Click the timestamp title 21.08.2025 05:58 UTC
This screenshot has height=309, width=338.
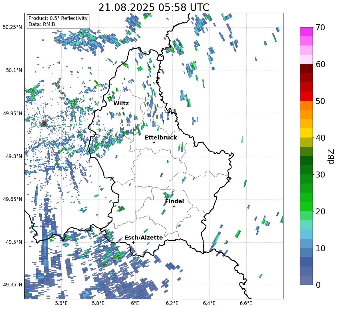pyautogui.click(x=154, y=7)
